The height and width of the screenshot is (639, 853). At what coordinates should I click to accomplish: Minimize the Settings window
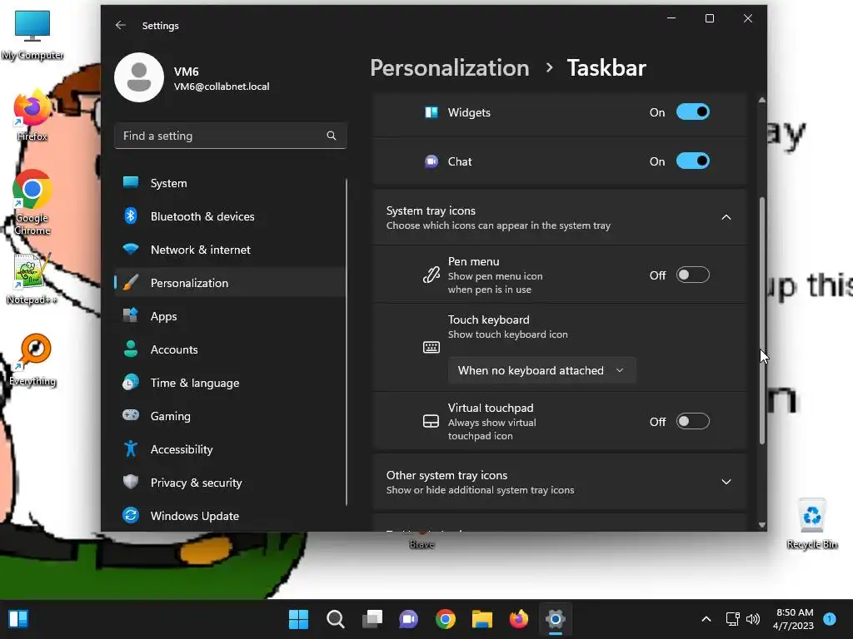pyautogui.click(x=671, y=18)
